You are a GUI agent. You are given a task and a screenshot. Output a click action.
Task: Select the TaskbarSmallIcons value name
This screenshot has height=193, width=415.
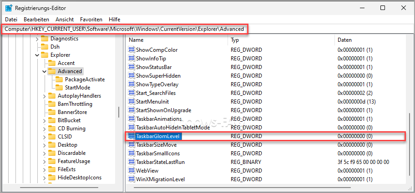tap(158, 153)
